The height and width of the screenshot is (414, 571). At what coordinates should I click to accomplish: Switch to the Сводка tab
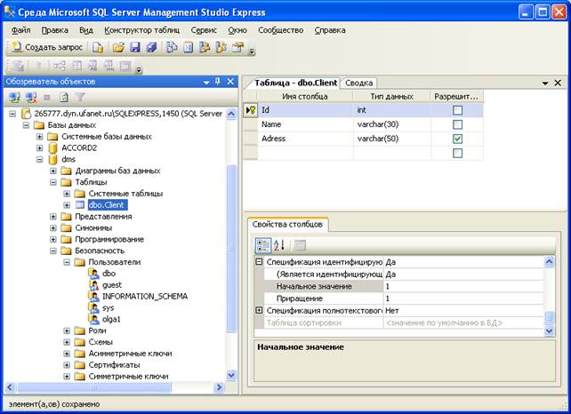pyautogui.click(x=358, y=83)
